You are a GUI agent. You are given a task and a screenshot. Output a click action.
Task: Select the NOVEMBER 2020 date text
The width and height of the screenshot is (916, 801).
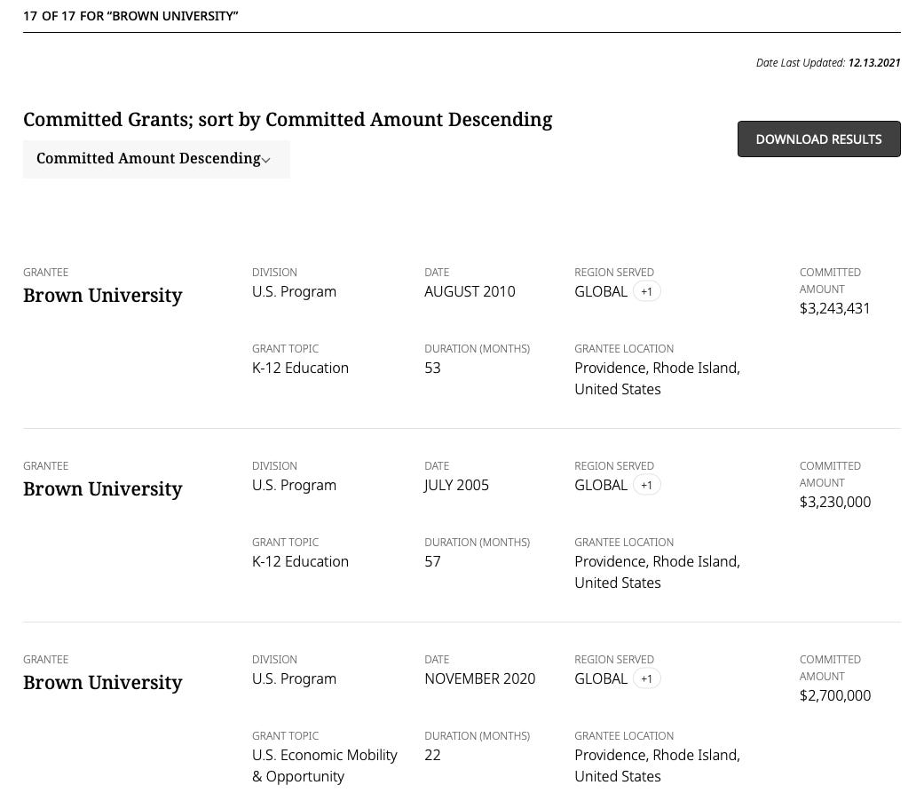(479, 678)
